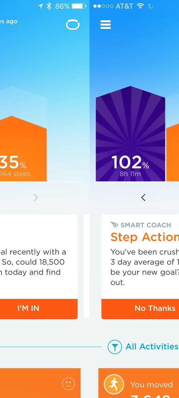Open the hamburger menu

(x=106, y=25)
